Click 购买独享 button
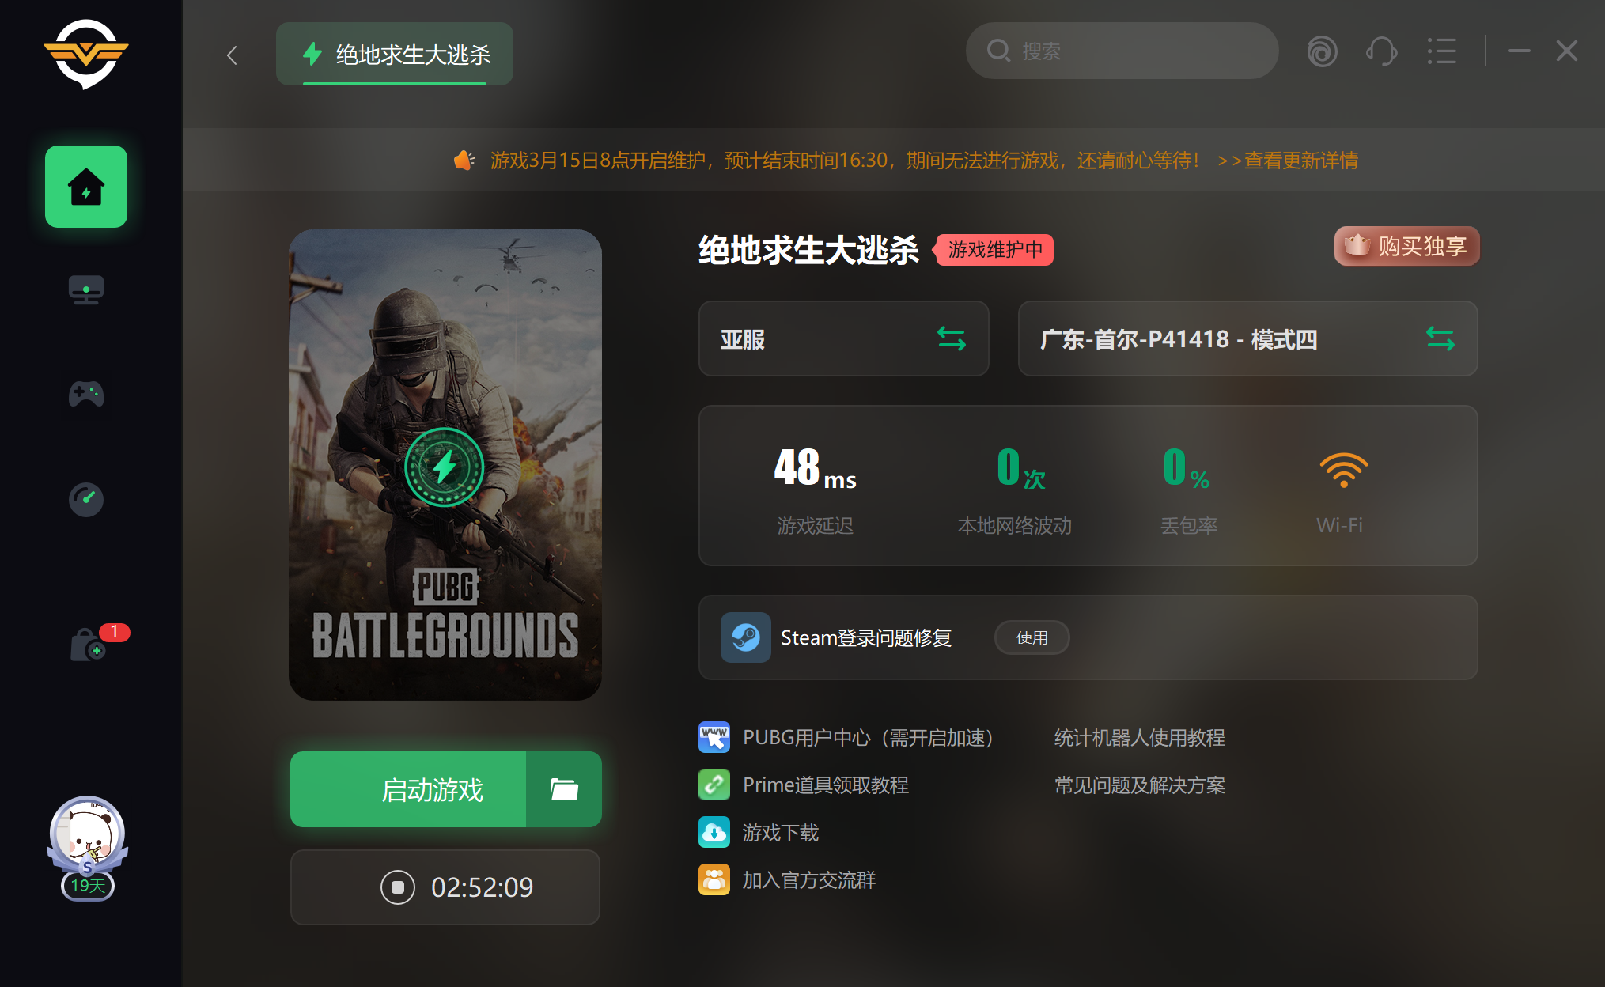 1407,247
